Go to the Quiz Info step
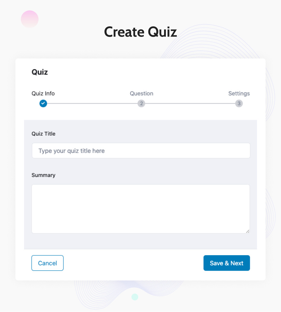Viewport: 281px width, 312px height. pos(43,94)
